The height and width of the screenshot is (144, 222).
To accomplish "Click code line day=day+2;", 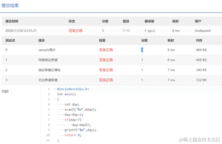I will 74,114.
